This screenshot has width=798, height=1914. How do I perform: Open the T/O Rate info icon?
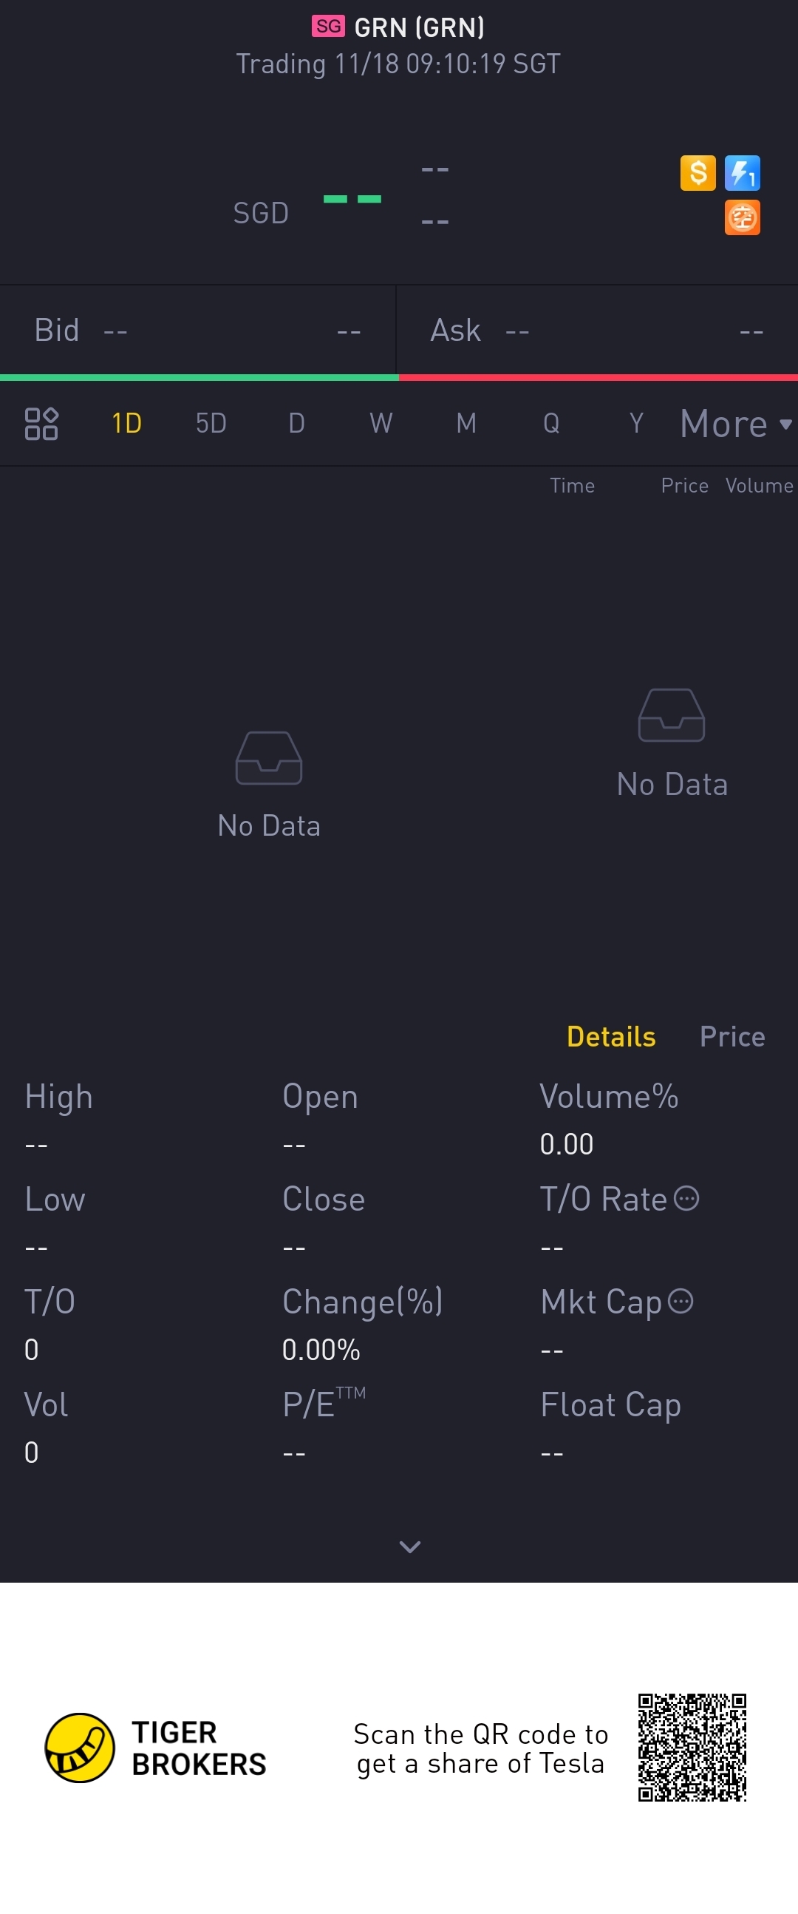[686, 1199]
